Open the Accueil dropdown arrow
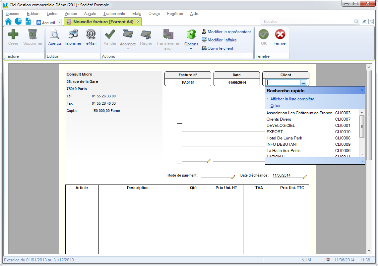The image size is (378, 266). (59, 23)
